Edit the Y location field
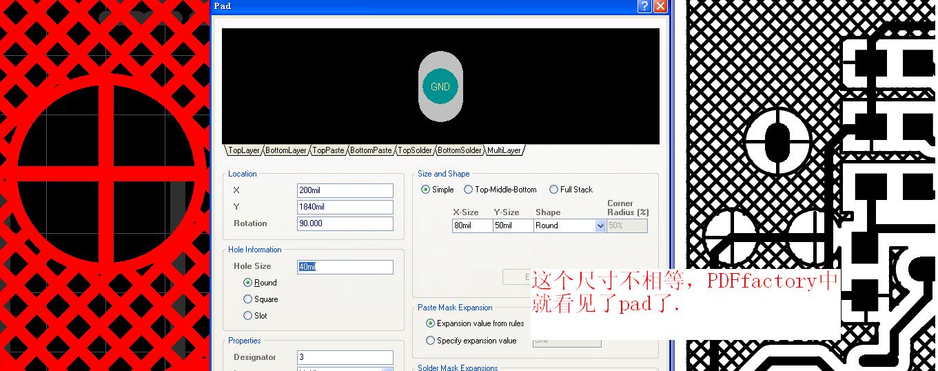Viewport: 938px width, 371px height. [345, 207]
